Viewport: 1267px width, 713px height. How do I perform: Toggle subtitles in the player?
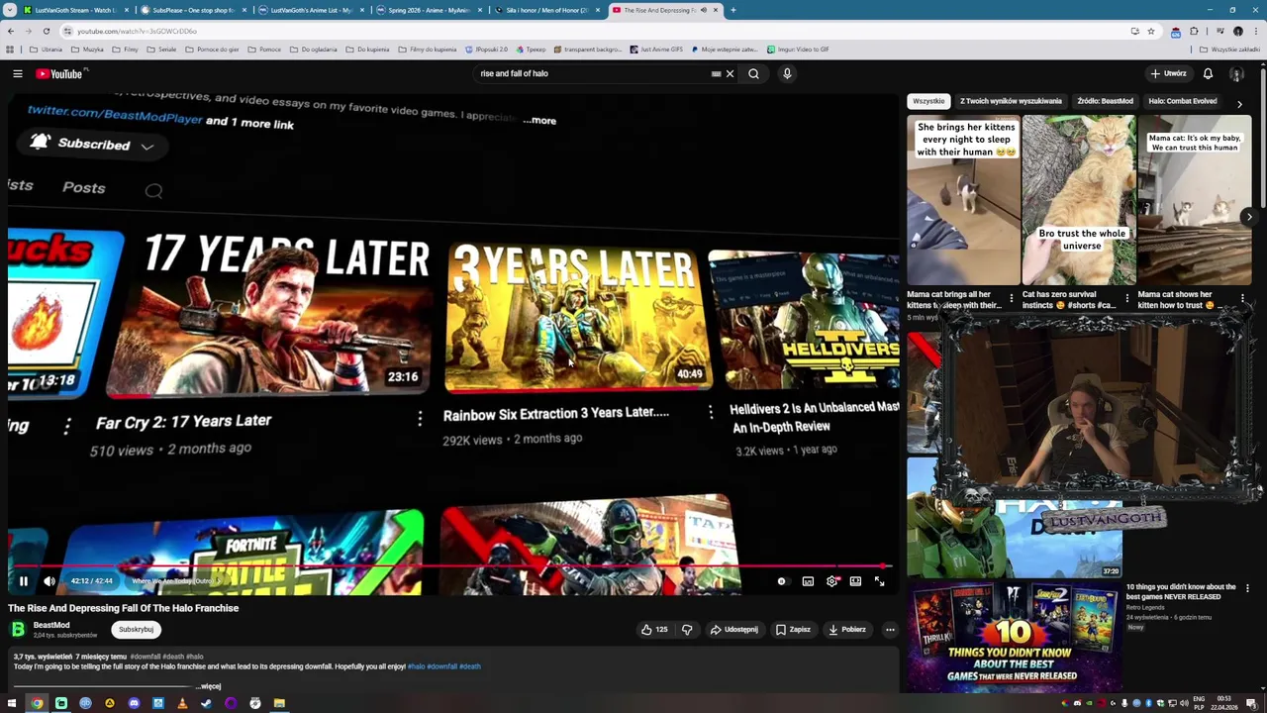[808, 581]
